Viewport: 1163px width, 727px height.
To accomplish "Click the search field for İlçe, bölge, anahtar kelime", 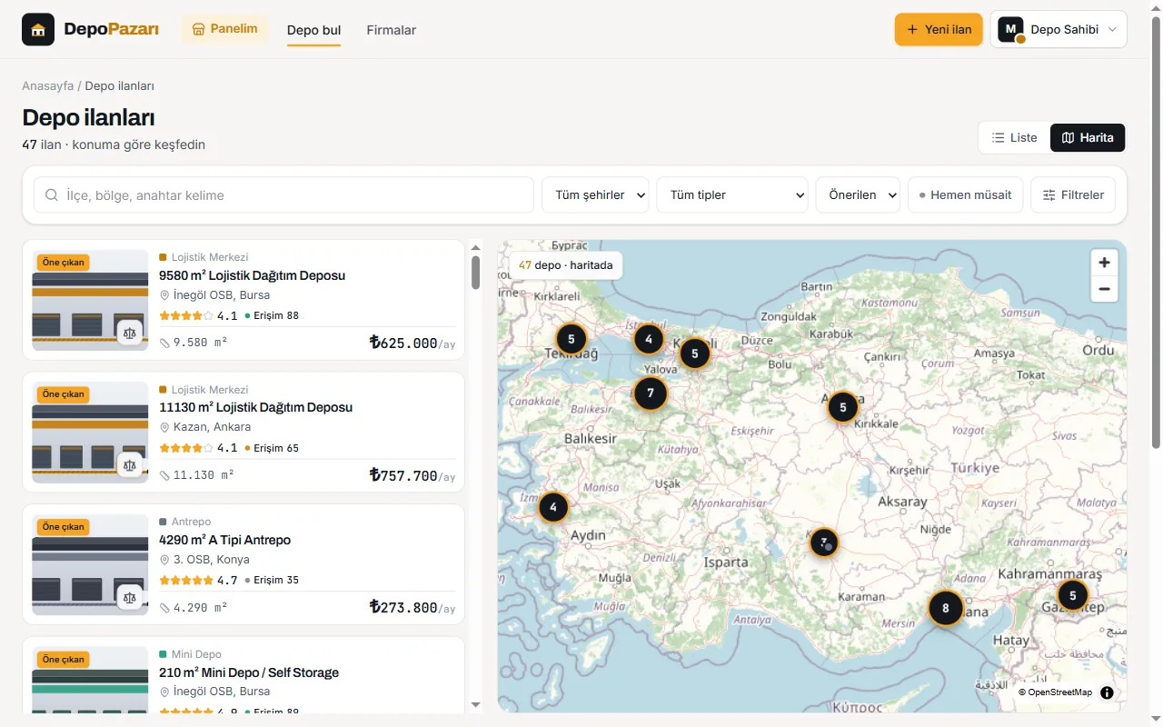I will click(283, 194).
